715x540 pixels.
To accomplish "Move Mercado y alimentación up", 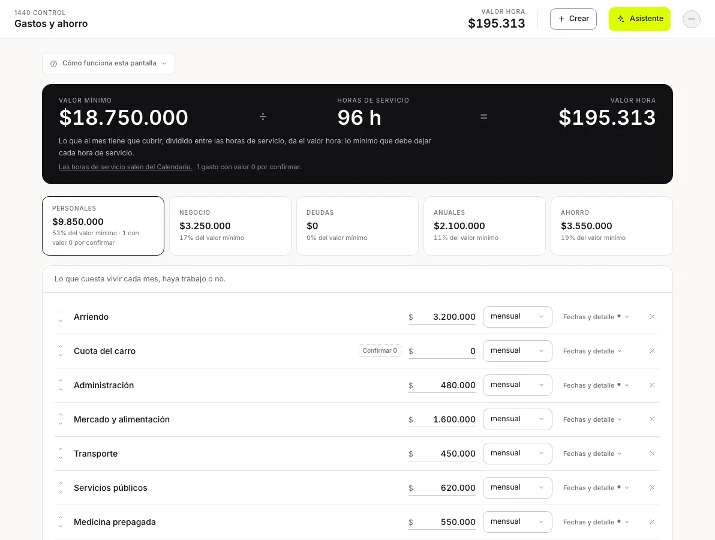I will [60, 415].
